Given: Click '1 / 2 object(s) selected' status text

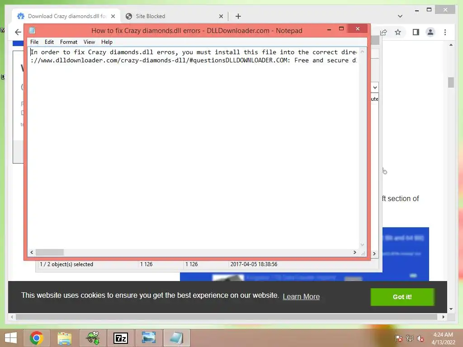Looking at the screenshot, I should tap(66, 264).
